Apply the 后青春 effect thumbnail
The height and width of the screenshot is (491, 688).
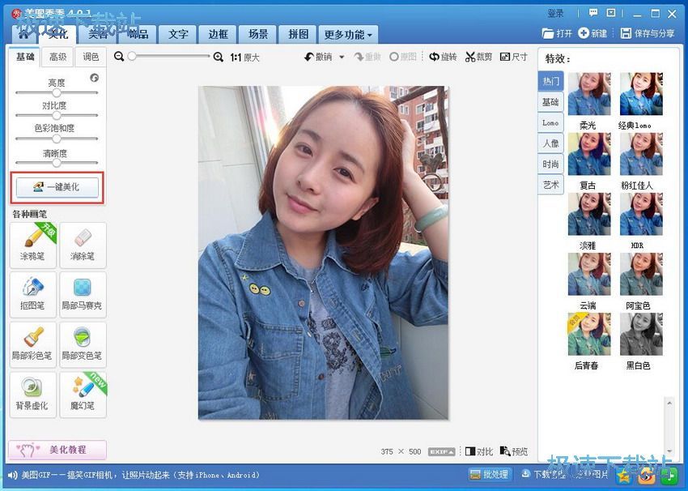pyautogui.click(x=589, y=334)
